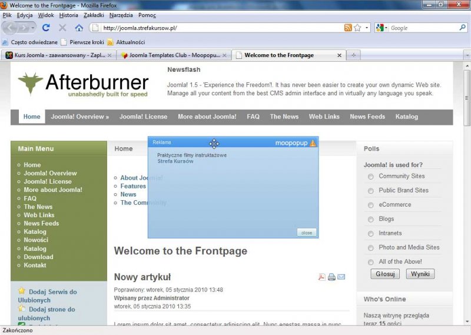Click the print article icon
Viewport: 471px width, 335px height.
click(x=331, y=277)
